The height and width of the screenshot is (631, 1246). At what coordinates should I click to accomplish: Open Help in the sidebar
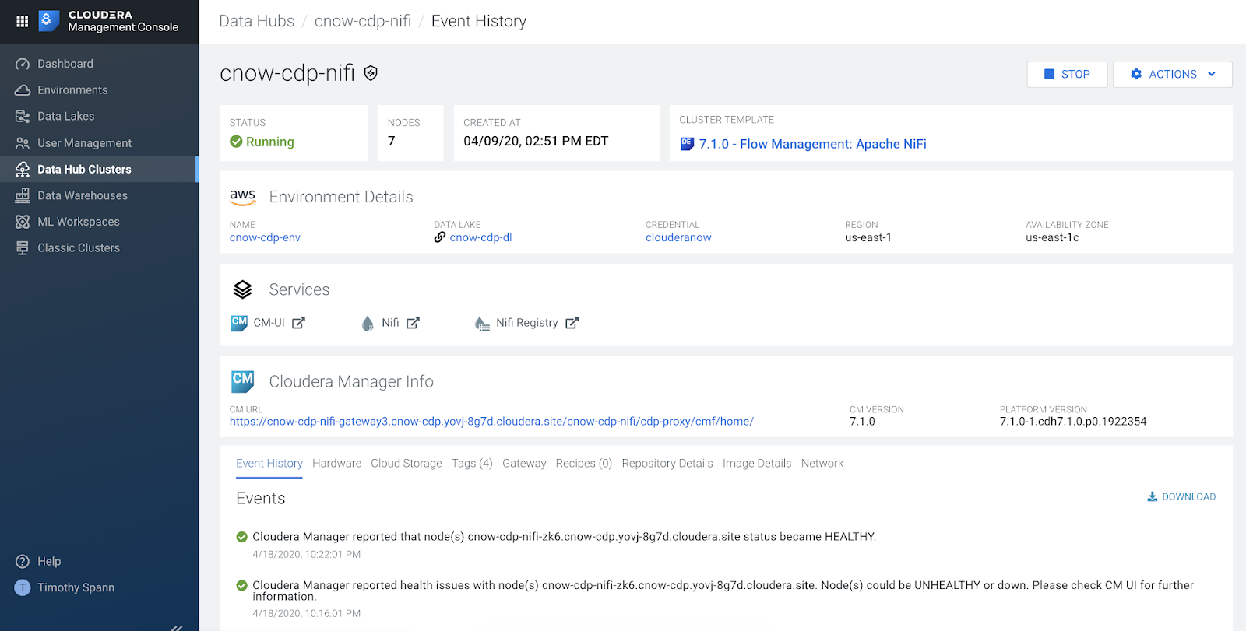point(49,561)
